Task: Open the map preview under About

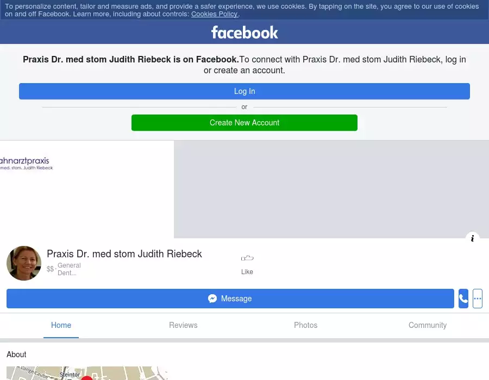Action: (87, 373)
